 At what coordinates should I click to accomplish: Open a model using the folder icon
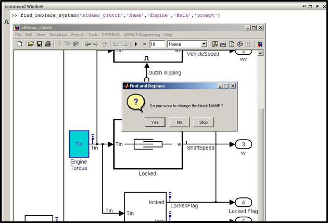click(31, 44)
